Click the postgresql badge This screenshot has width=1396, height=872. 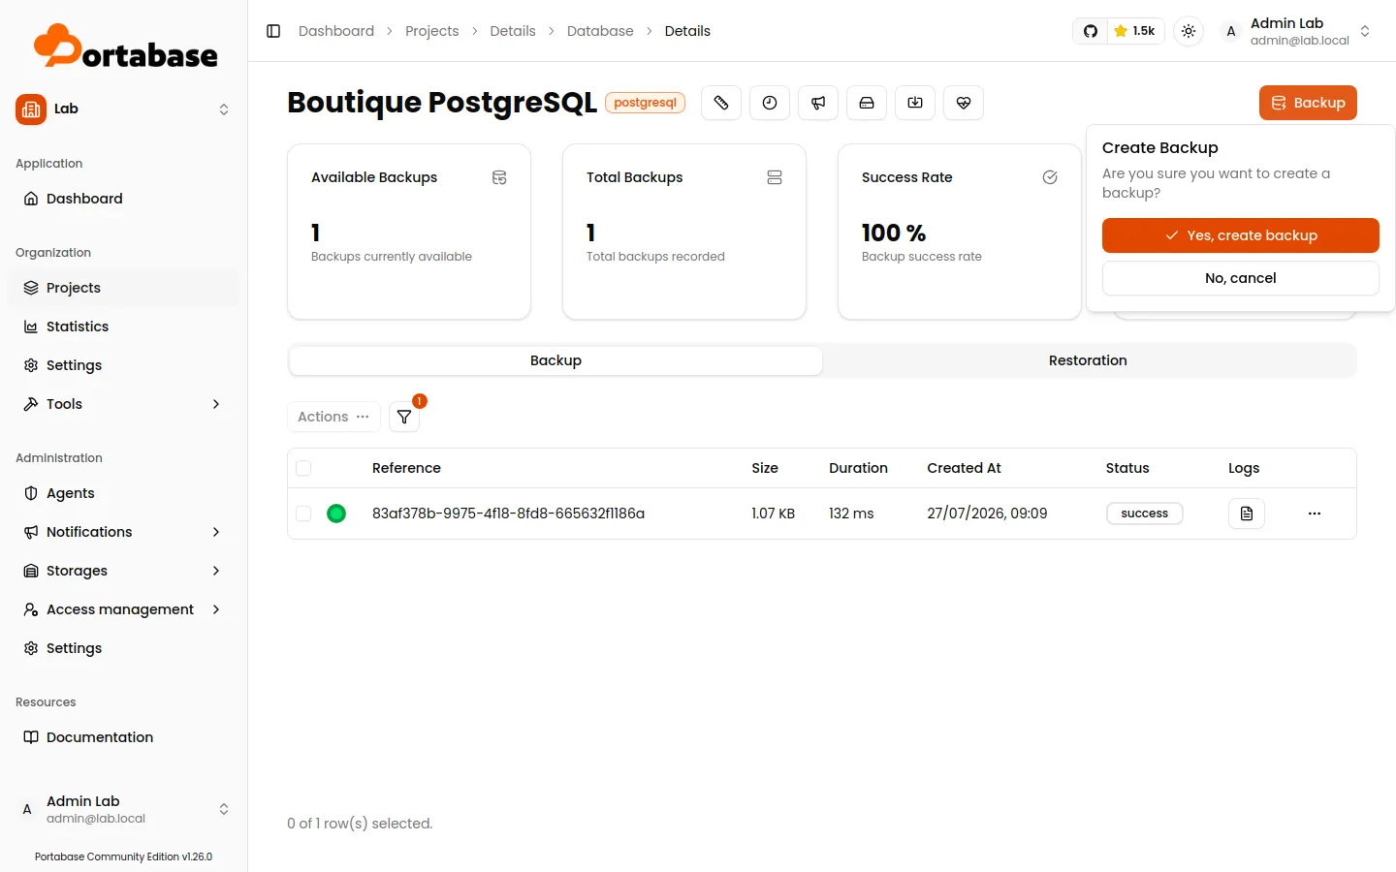645,103
